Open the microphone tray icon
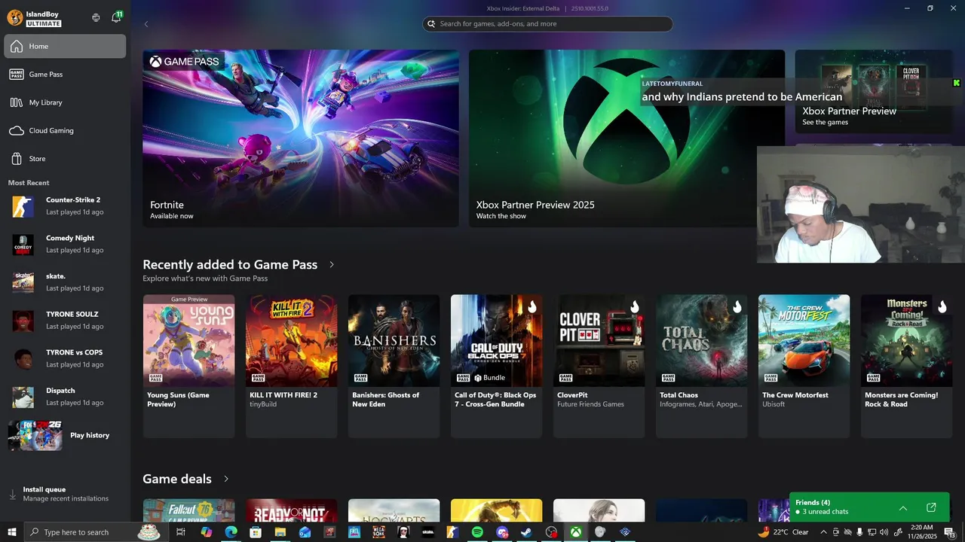 click(x=858, y=532)
